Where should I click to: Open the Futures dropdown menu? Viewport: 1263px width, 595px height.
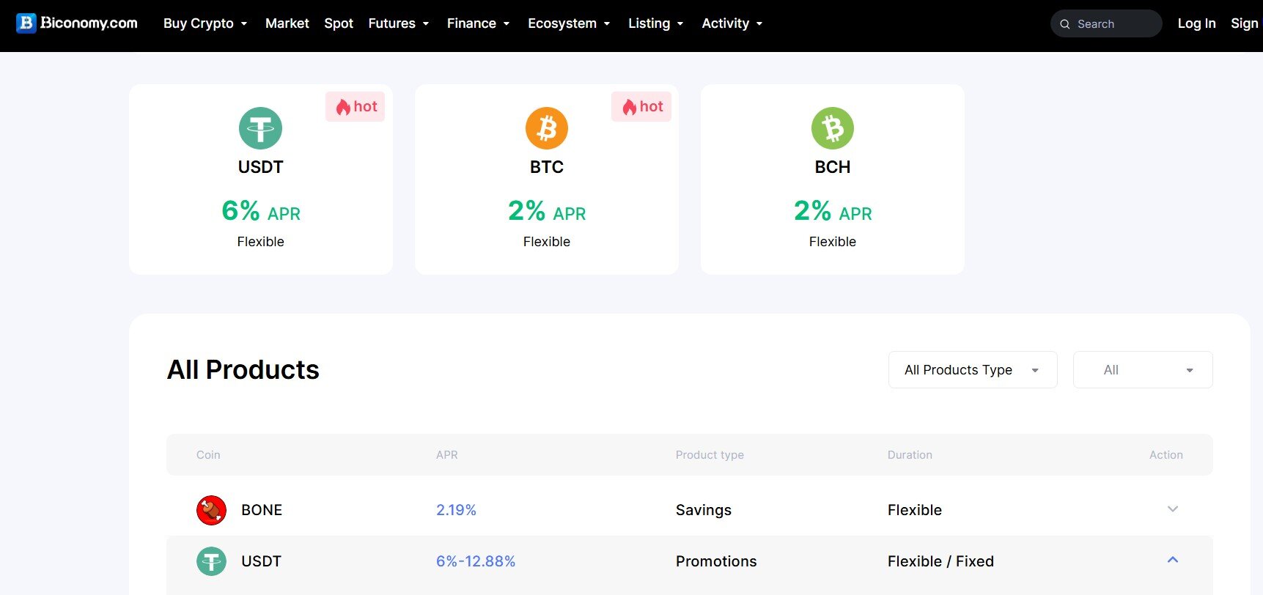pyautogui.click(x=398, y=23)
